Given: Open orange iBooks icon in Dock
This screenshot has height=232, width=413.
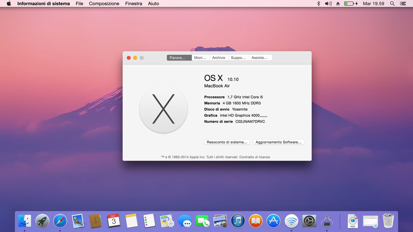Looking at the screenshot, I should click(256, 221).
